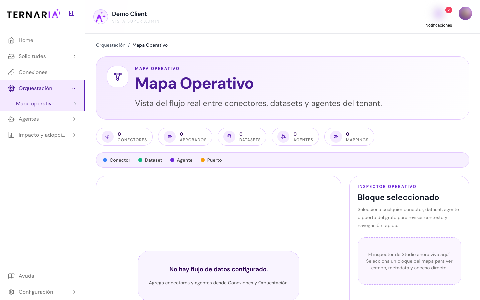This screenshot has width=480, height=300.
Task: Click Inspector Operativo label
Action: pos(387,187)
